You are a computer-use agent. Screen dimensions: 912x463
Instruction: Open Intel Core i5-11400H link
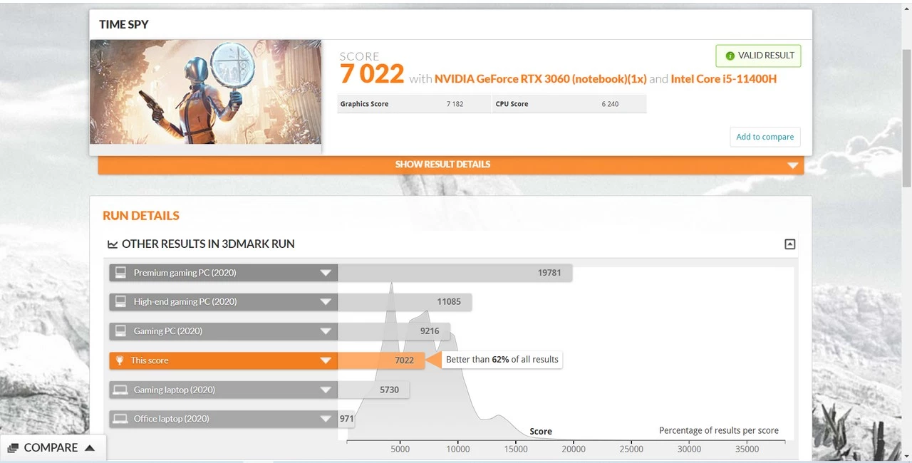(x=724, y=79)
